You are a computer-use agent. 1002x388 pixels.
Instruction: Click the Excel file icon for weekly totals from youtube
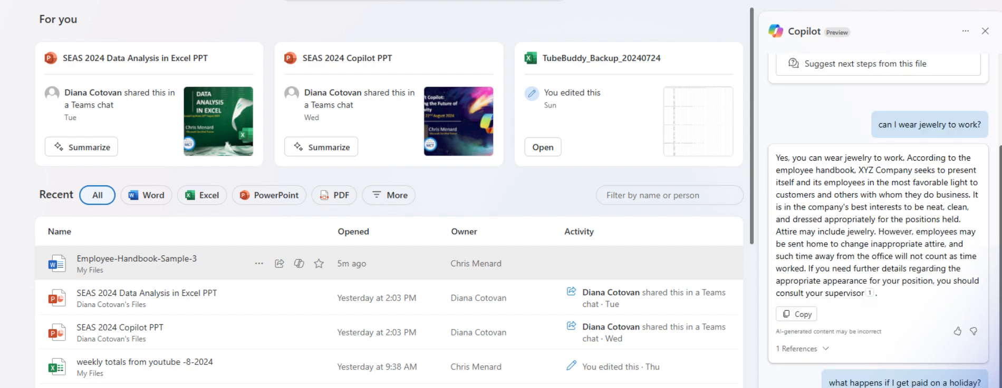(56, 367)
